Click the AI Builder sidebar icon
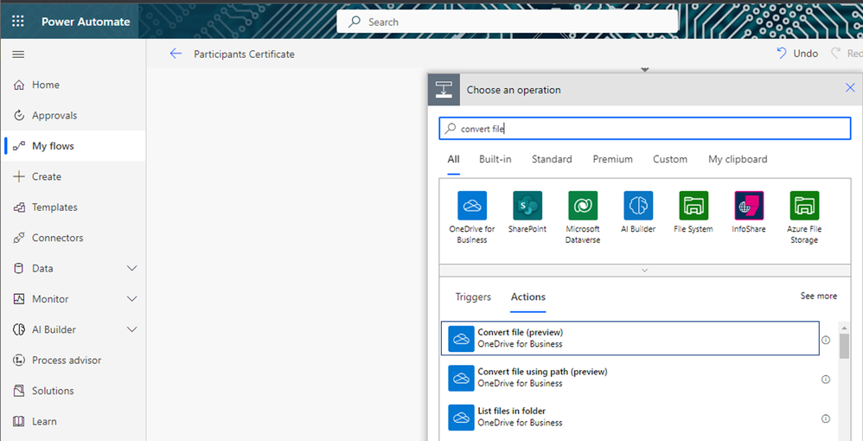Image resolution: width=863 pixels, height=441 pixels. pyautogui.click(x=19, y=329)
